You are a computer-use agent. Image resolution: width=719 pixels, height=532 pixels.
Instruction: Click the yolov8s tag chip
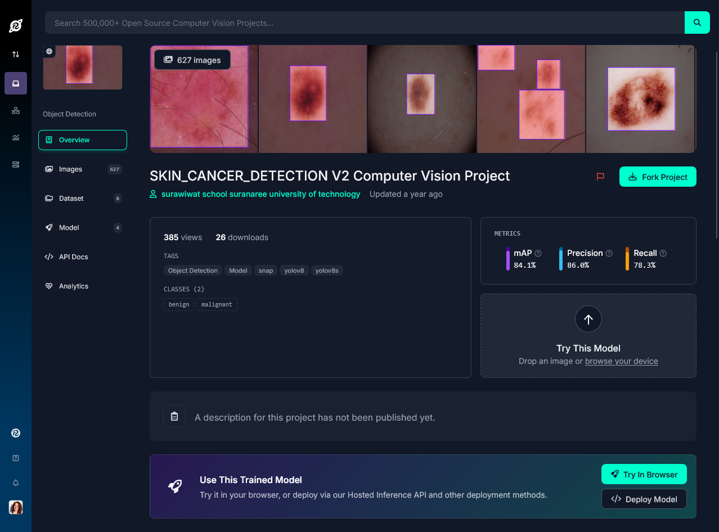tap(327, 270)
